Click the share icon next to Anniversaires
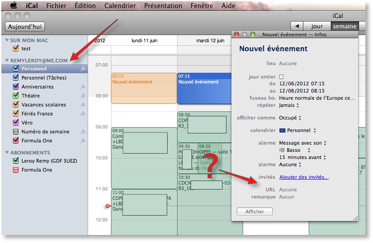Screen dimensions: 373x243 [83, 87]
